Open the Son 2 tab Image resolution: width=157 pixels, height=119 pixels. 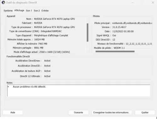point(37,11)
